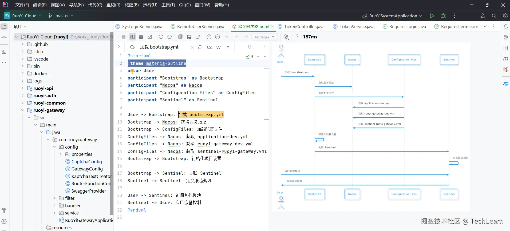Switch to RequiresLogin.java tab
This screenshot has height=231, width=510.
coord(404,26)
